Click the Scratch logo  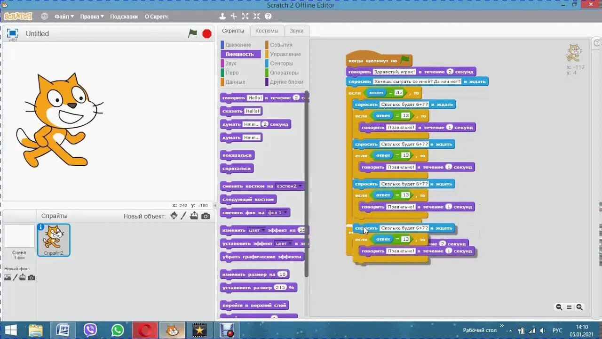18,16
